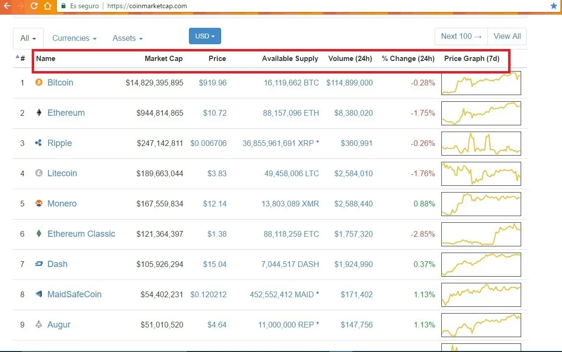The height and width of the screenshot is (352, 562).
Task: Open browser home page icon
Action: tap(47, 6)
